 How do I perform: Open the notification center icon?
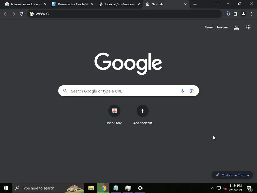coord(249,188)
